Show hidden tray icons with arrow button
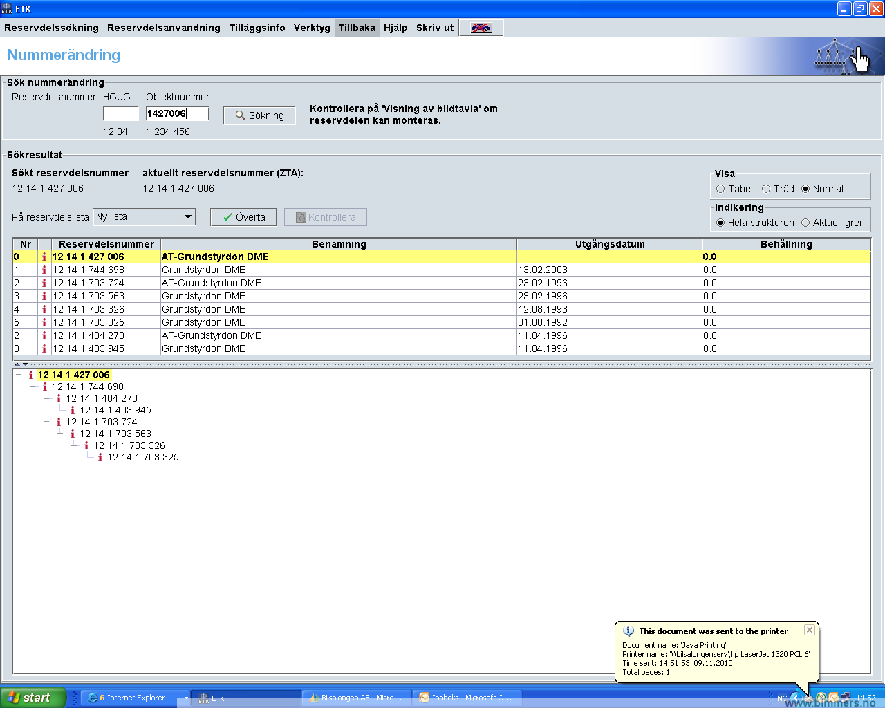This screenshot has height=708, width=885. pyautogui.click(x=795, y=698)
